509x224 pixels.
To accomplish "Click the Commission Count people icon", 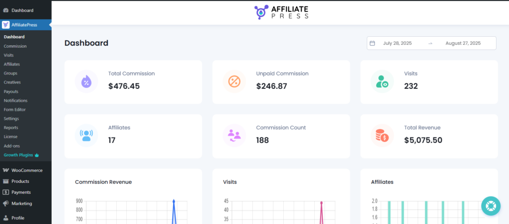I will point(234,136).
